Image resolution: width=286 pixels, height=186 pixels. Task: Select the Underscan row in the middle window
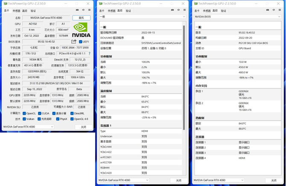140,136
